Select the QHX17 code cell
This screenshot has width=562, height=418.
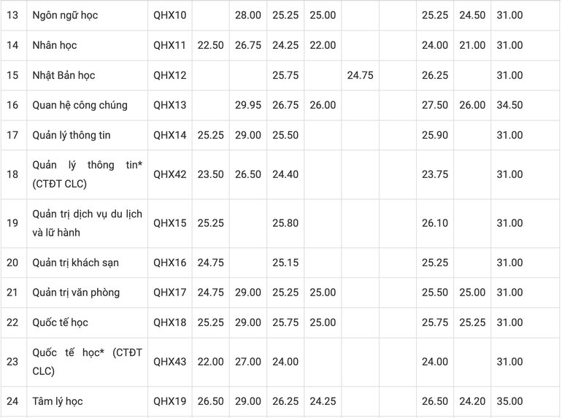pyautogui.click(x=170, y=293)
